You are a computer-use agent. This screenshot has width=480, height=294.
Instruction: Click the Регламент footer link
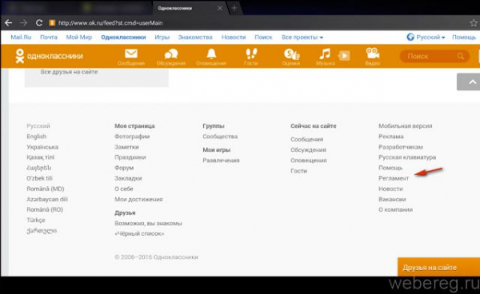coord(394,178)
